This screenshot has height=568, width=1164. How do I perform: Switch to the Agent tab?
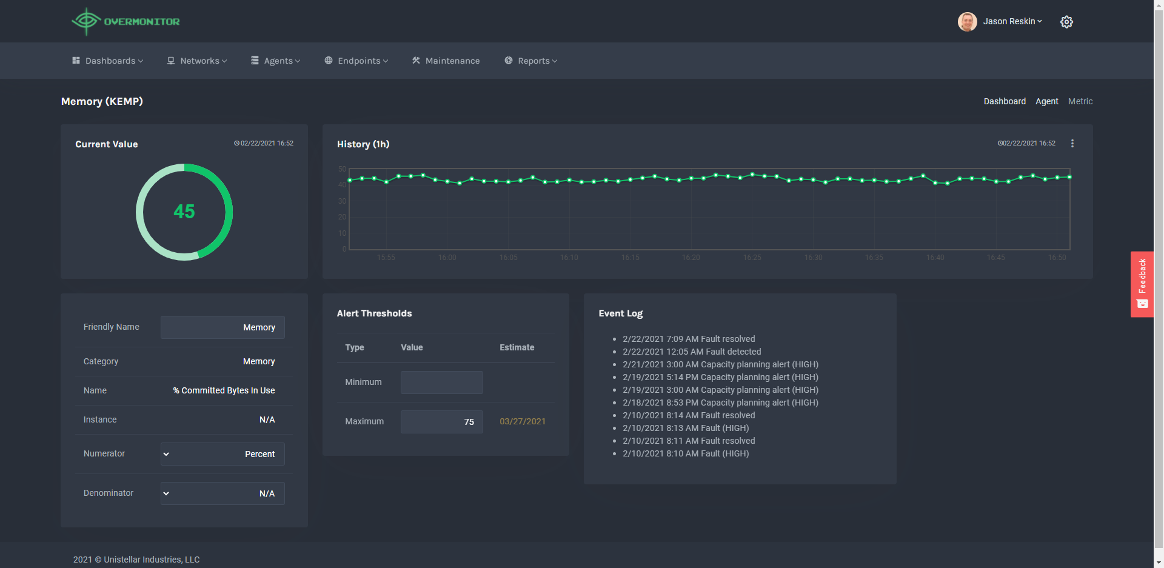point(1047,101)
